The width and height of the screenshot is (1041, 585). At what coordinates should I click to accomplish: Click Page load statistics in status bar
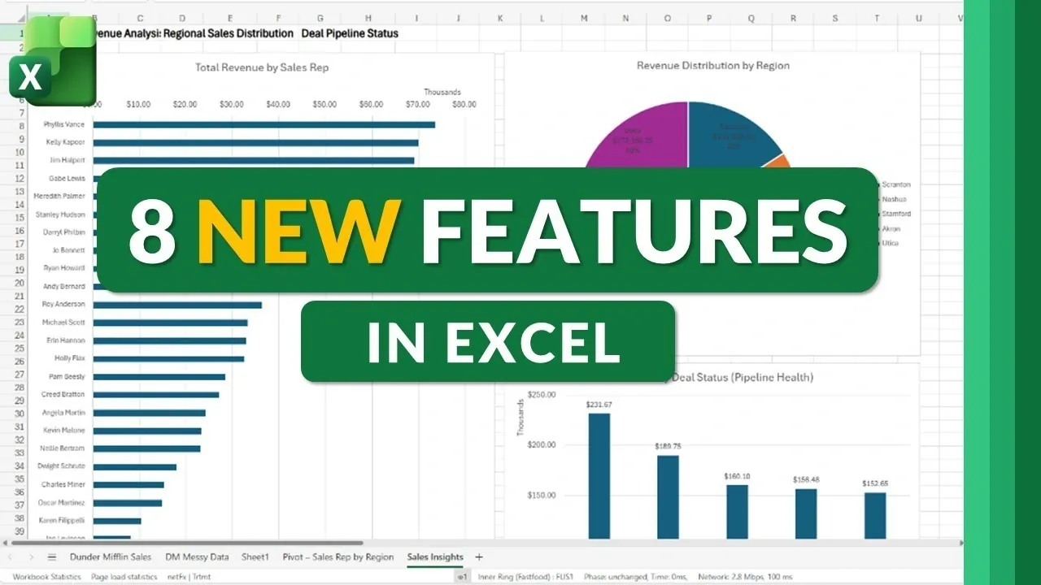point(124,577)
